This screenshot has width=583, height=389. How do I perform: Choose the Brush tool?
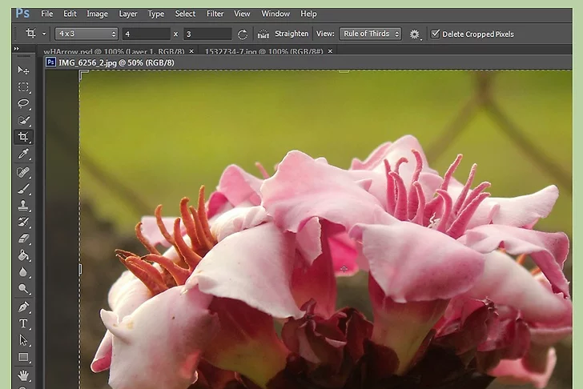pyautogui.click(x=23, y=188)
